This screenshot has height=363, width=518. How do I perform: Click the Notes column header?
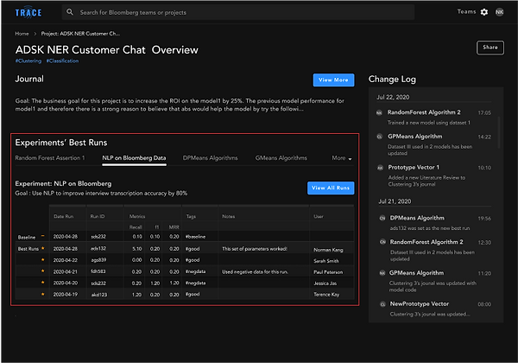(229, 217)
